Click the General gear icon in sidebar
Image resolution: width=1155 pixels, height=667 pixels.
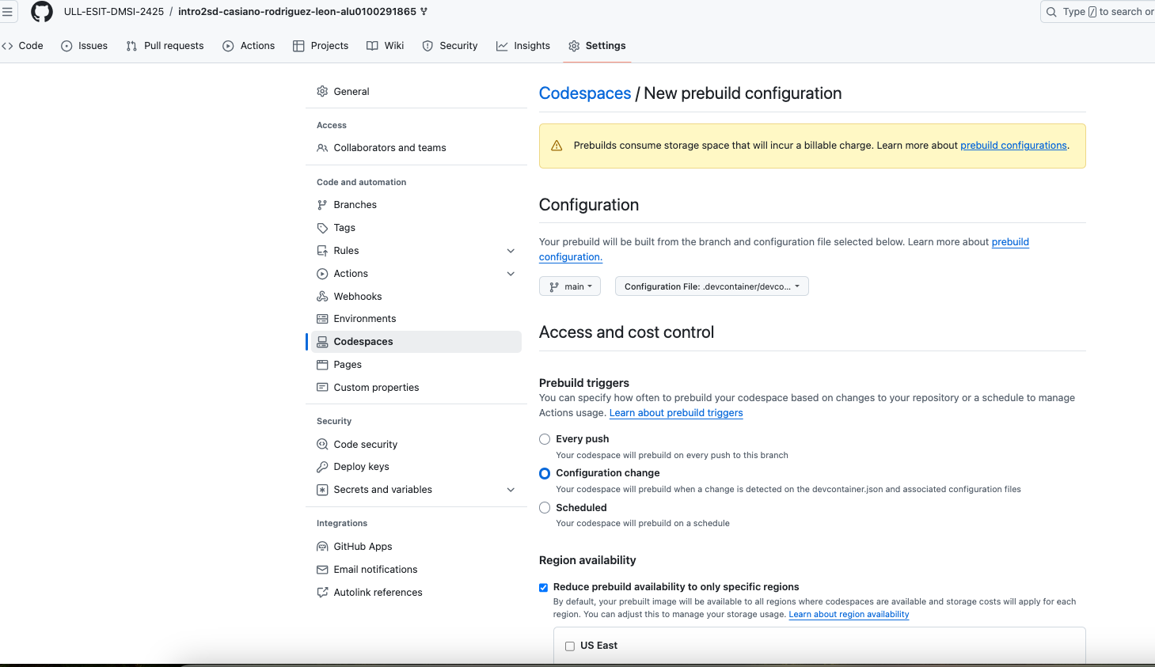(x=322, y=92)
